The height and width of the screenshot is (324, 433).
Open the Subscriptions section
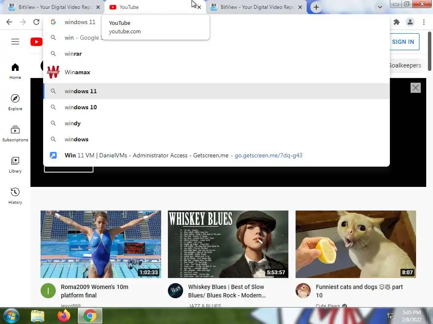pyautogui.click(x=15, y=134)
